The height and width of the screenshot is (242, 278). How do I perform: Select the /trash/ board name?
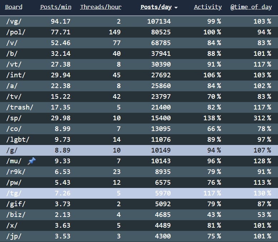20,107
